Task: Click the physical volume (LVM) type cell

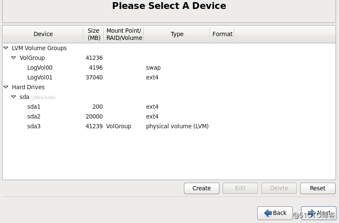Action: [x=177, y=126]
